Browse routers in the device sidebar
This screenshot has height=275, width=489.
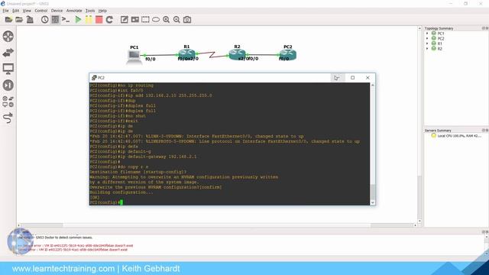point(8,36)
